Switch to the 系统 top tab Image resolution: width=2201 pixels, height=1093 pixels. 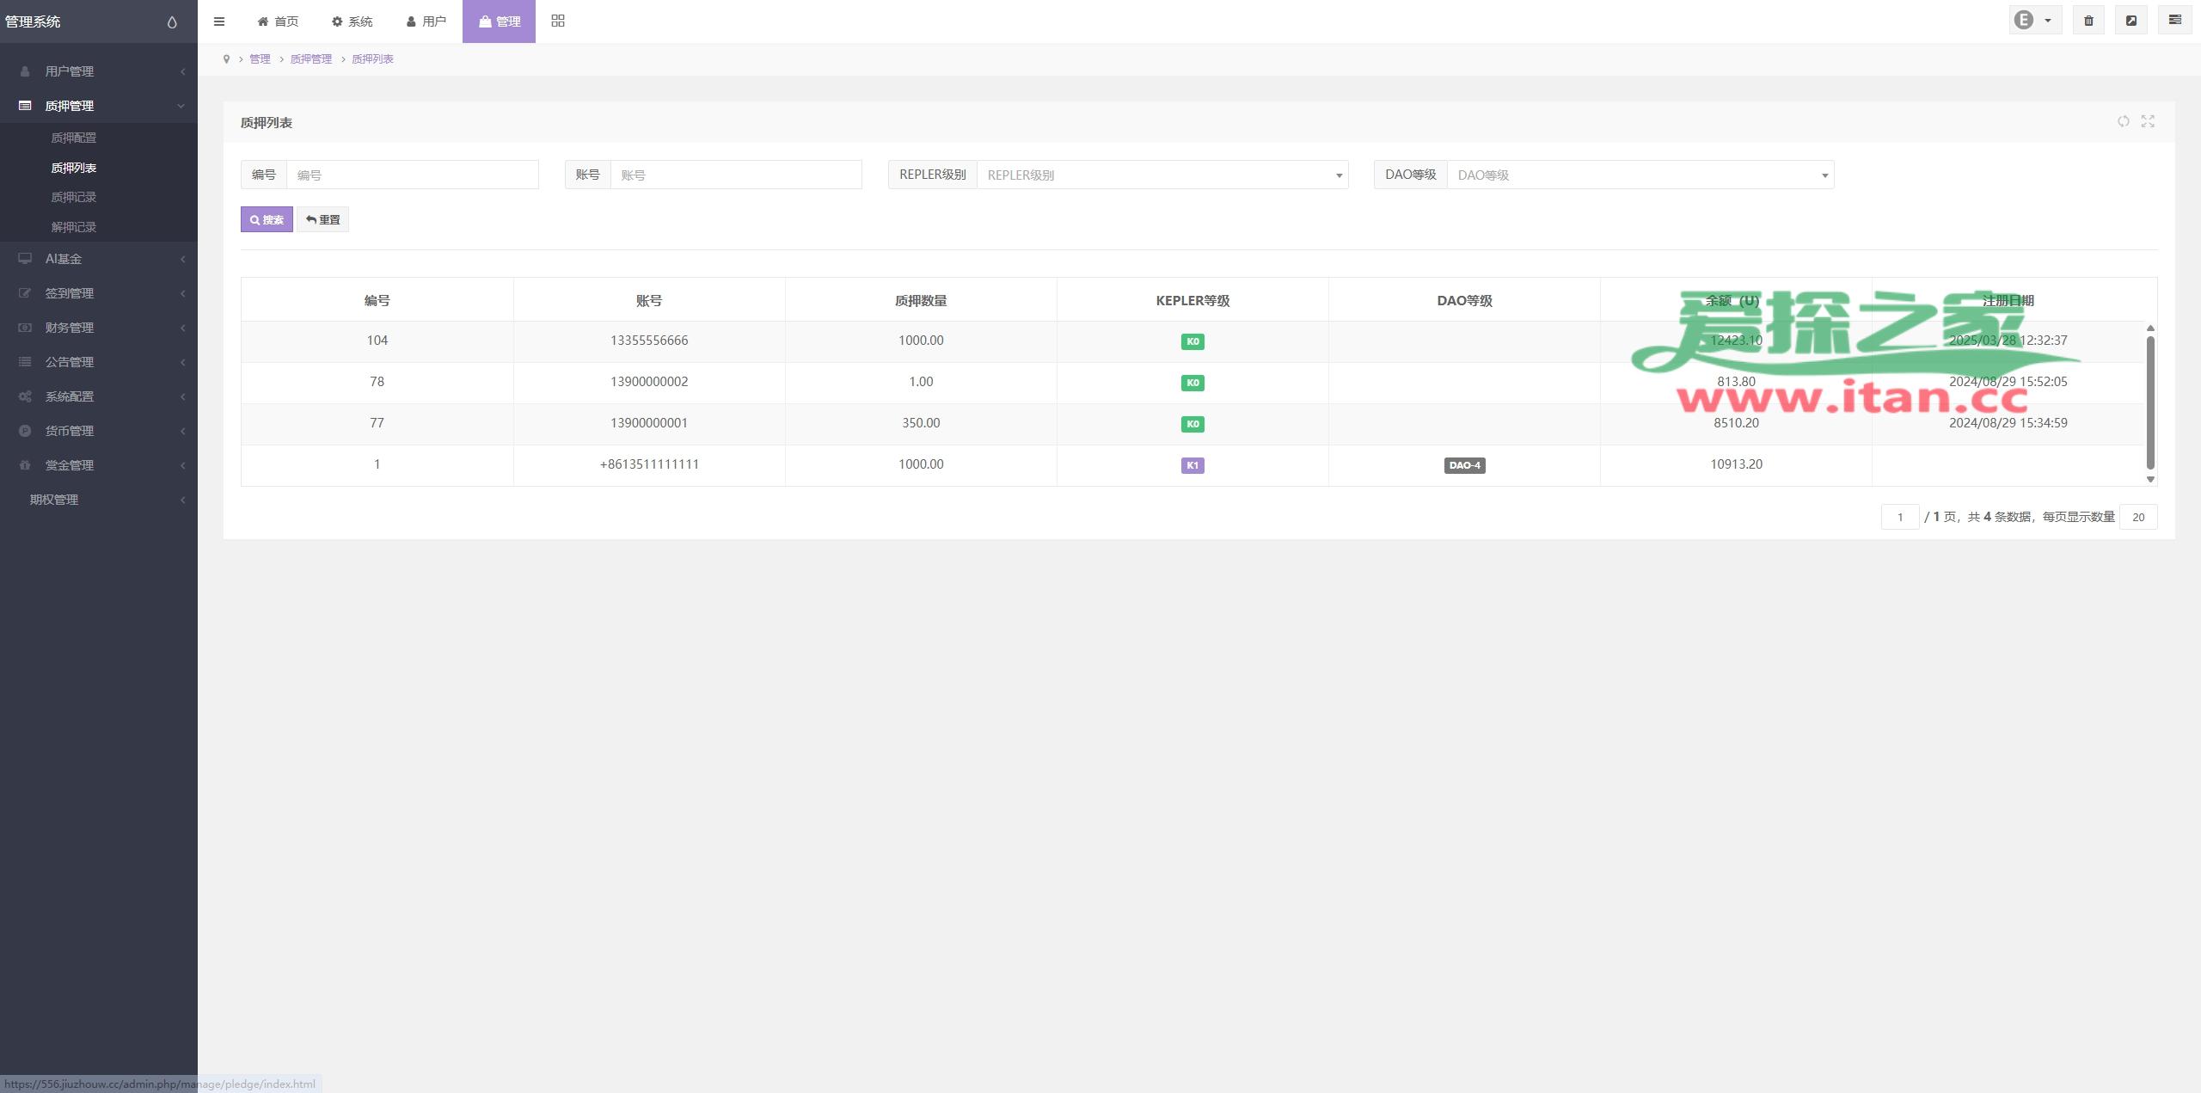[353, 21]
